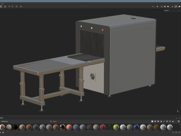This screenshot has width=181, height=136.
Task: Click the target icon at assets bottom-right
Action: coord(173,133)
